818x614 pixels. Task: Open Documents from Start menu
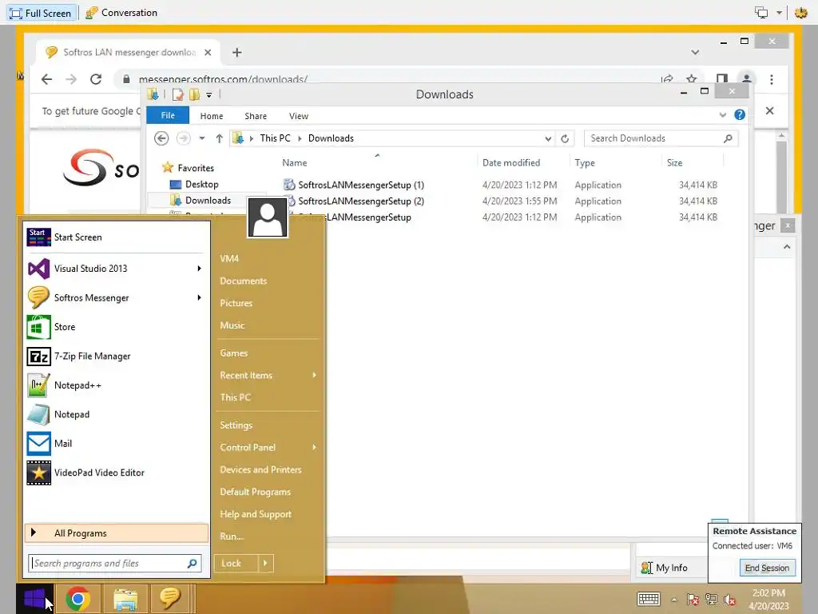pyautogui.click(x=244, y=281)
